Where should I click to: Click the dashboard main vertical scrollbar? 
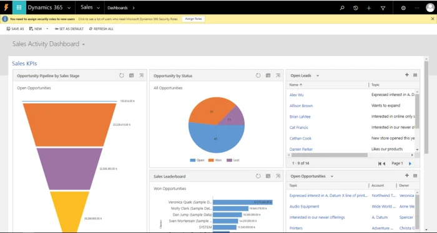(x=426, y=107)
